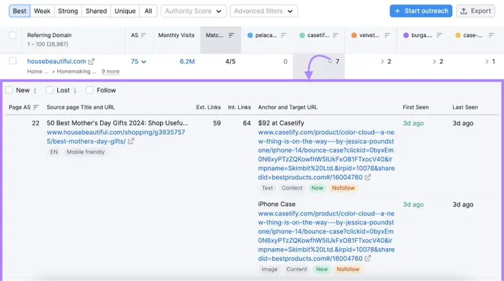Switch to the Unique tab

pyautogui.click(x=125, y=11)
